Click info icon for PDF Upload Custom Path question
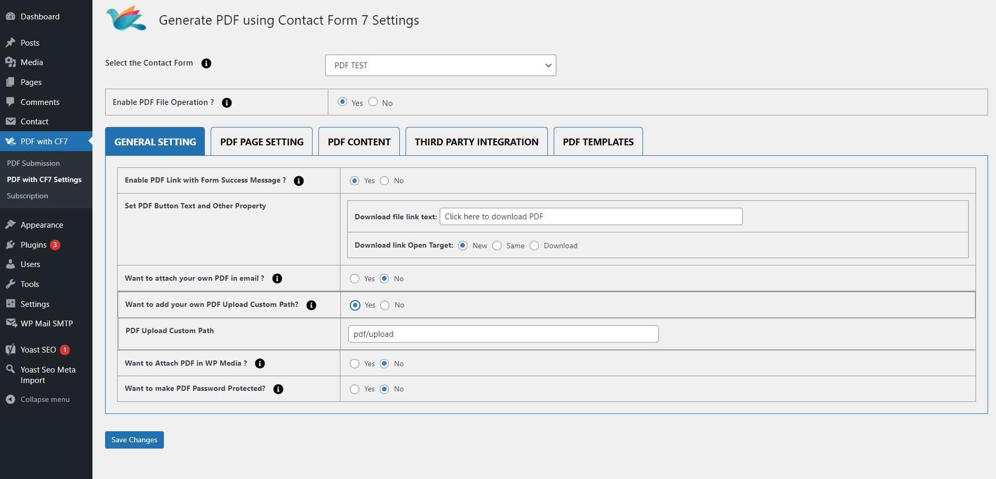996x479 pixels. coord(312,305)
